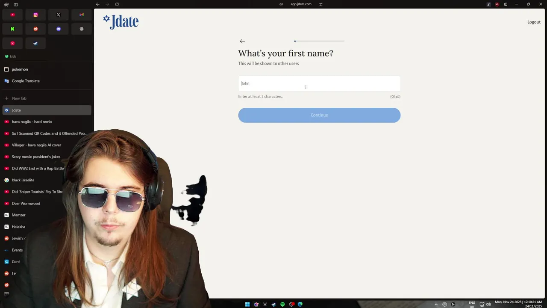Switch to So I Scanned QR Codes tab
Viewport: 547px width, 308px height.
pyautogui.click(x=47, y=133)
